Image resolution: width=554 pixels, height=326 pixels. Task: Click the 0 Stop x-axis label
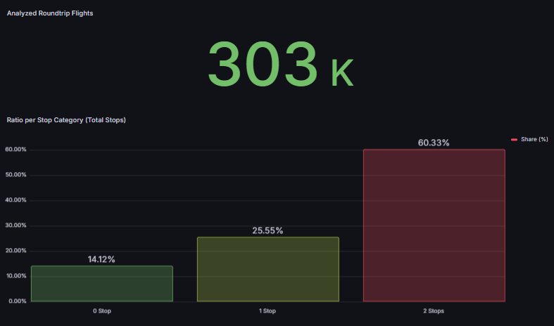coord(101,311)
